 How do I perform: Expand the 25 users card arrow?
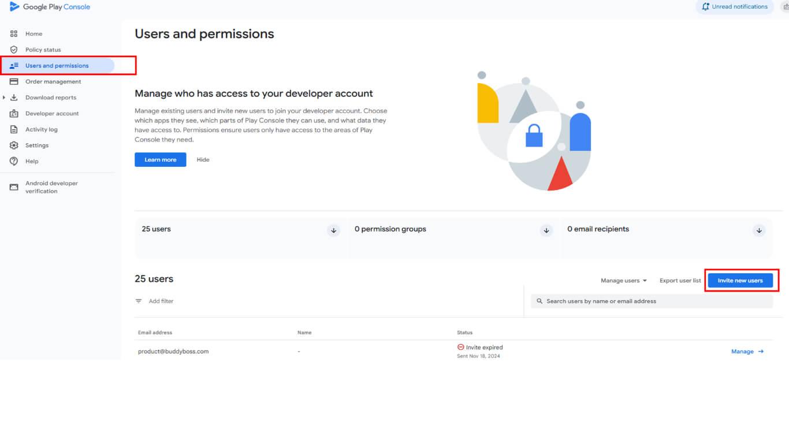tap(333, 230)
